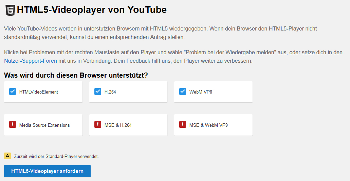Click the WebM VP8 blue checkmark icon
Image resolution: width=350 pixels, height=181 pixels.
tap(183, 92)
